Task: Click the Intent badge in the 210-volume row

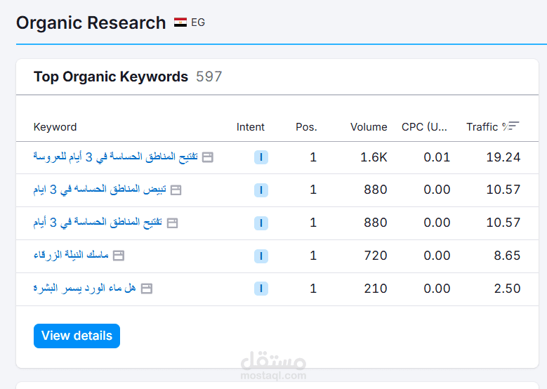Action: coord(261,289)
